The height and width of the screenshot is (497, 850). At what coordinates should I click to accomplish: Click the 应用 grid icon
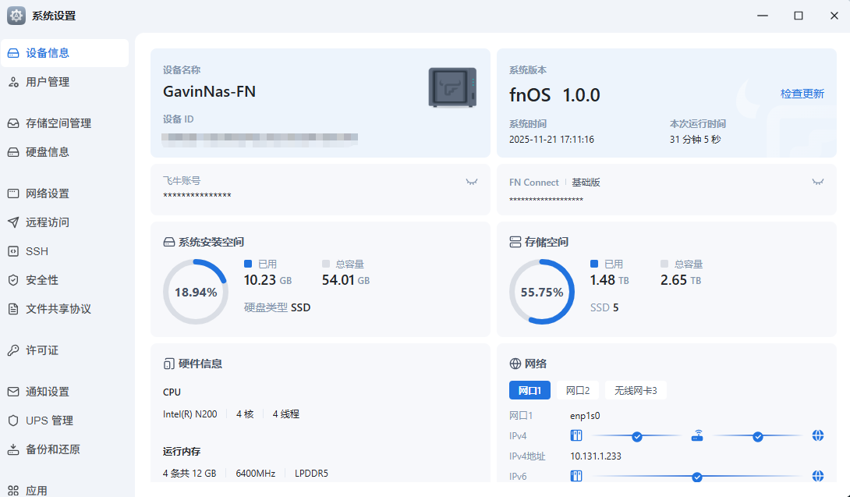(13, 491)
